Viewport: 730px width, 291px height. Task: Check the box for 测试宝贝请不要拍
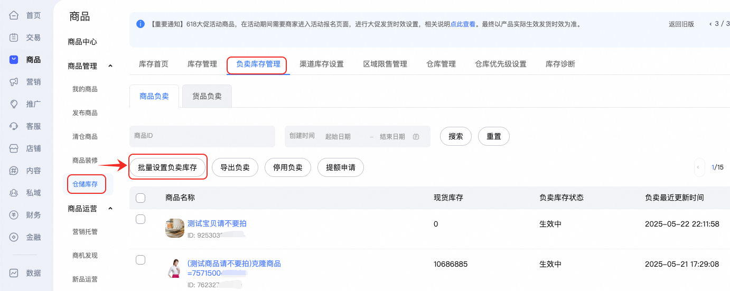point(141,219)
